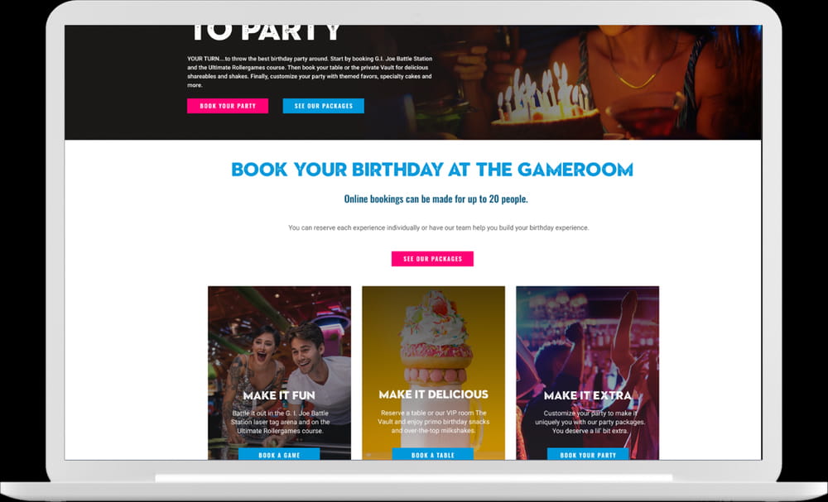The height and width of the screenshot is (502, 828).
Task: Click the reserve each experience individually paragraph
Action: 438,227
